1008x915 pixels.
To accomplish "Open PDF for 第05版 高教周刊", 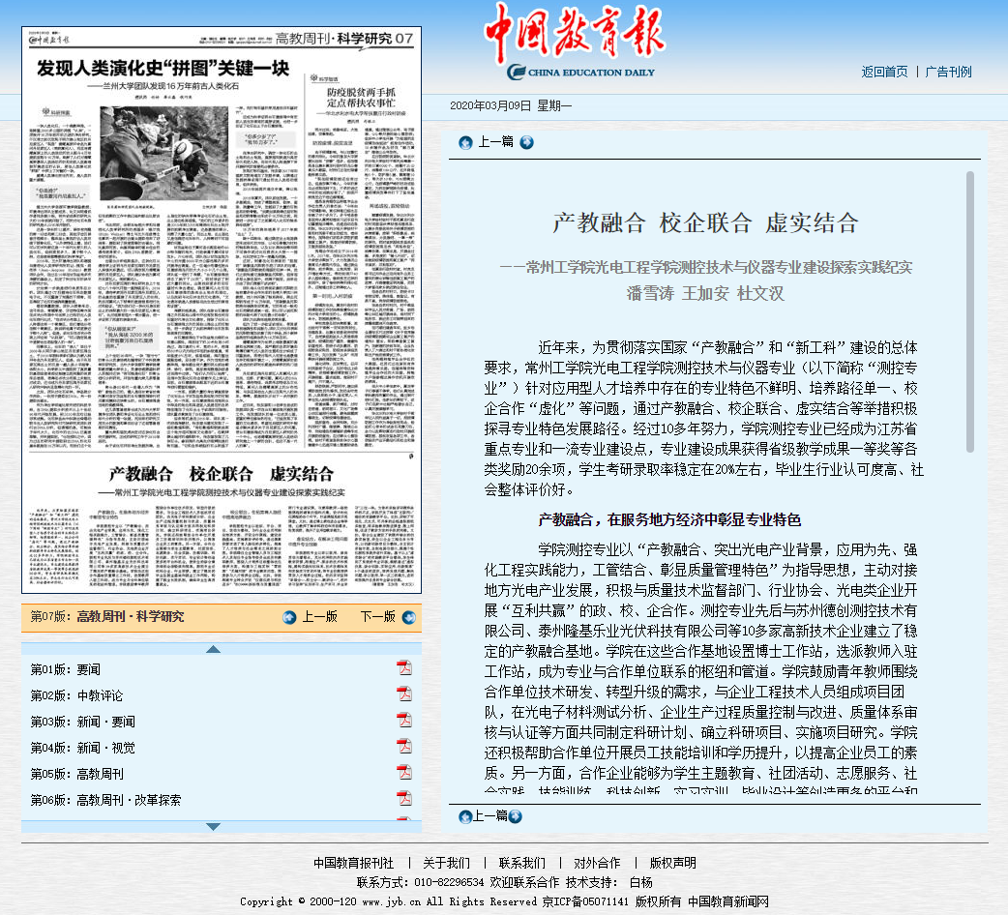I will pyautogui.click(x=403, y=773).
